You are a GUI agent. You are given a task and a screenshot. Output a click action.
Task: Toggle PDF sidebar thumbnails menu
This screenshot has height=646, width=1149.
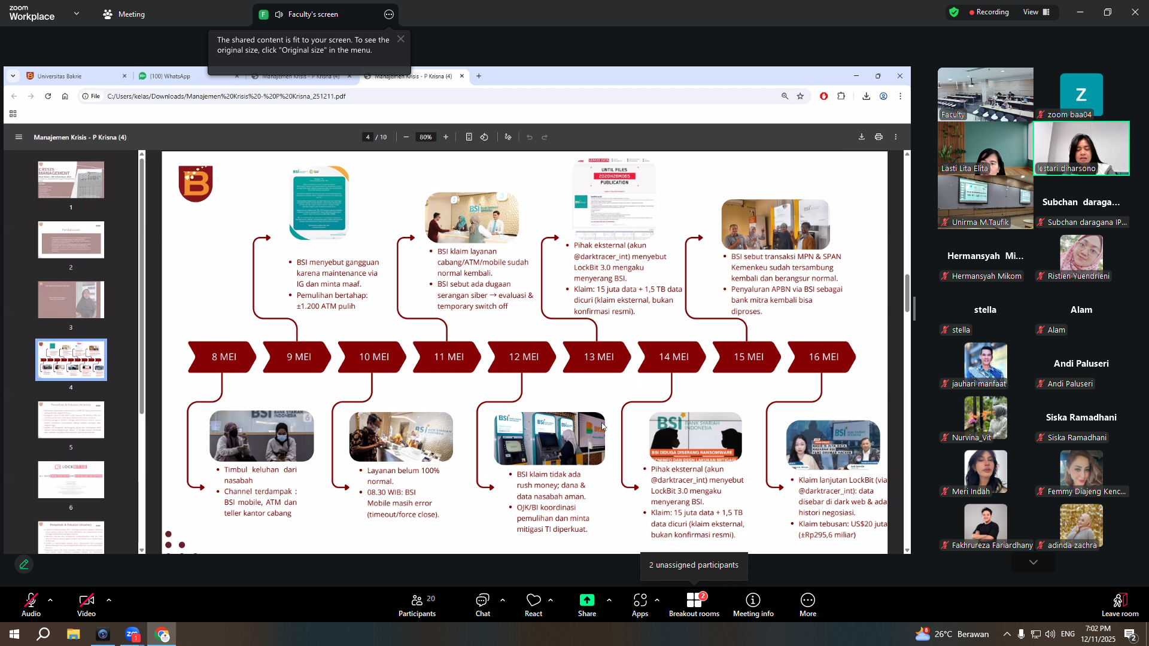tap(19, 137)
